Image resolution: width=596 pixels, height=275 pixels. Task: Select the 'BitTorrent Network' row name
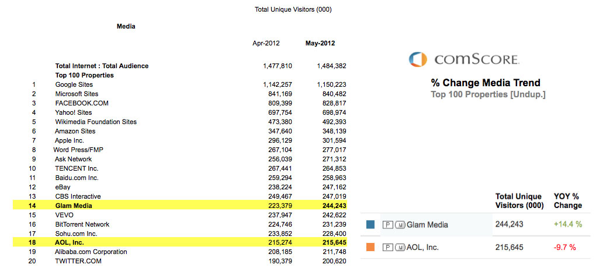click(x=82, y=224)
